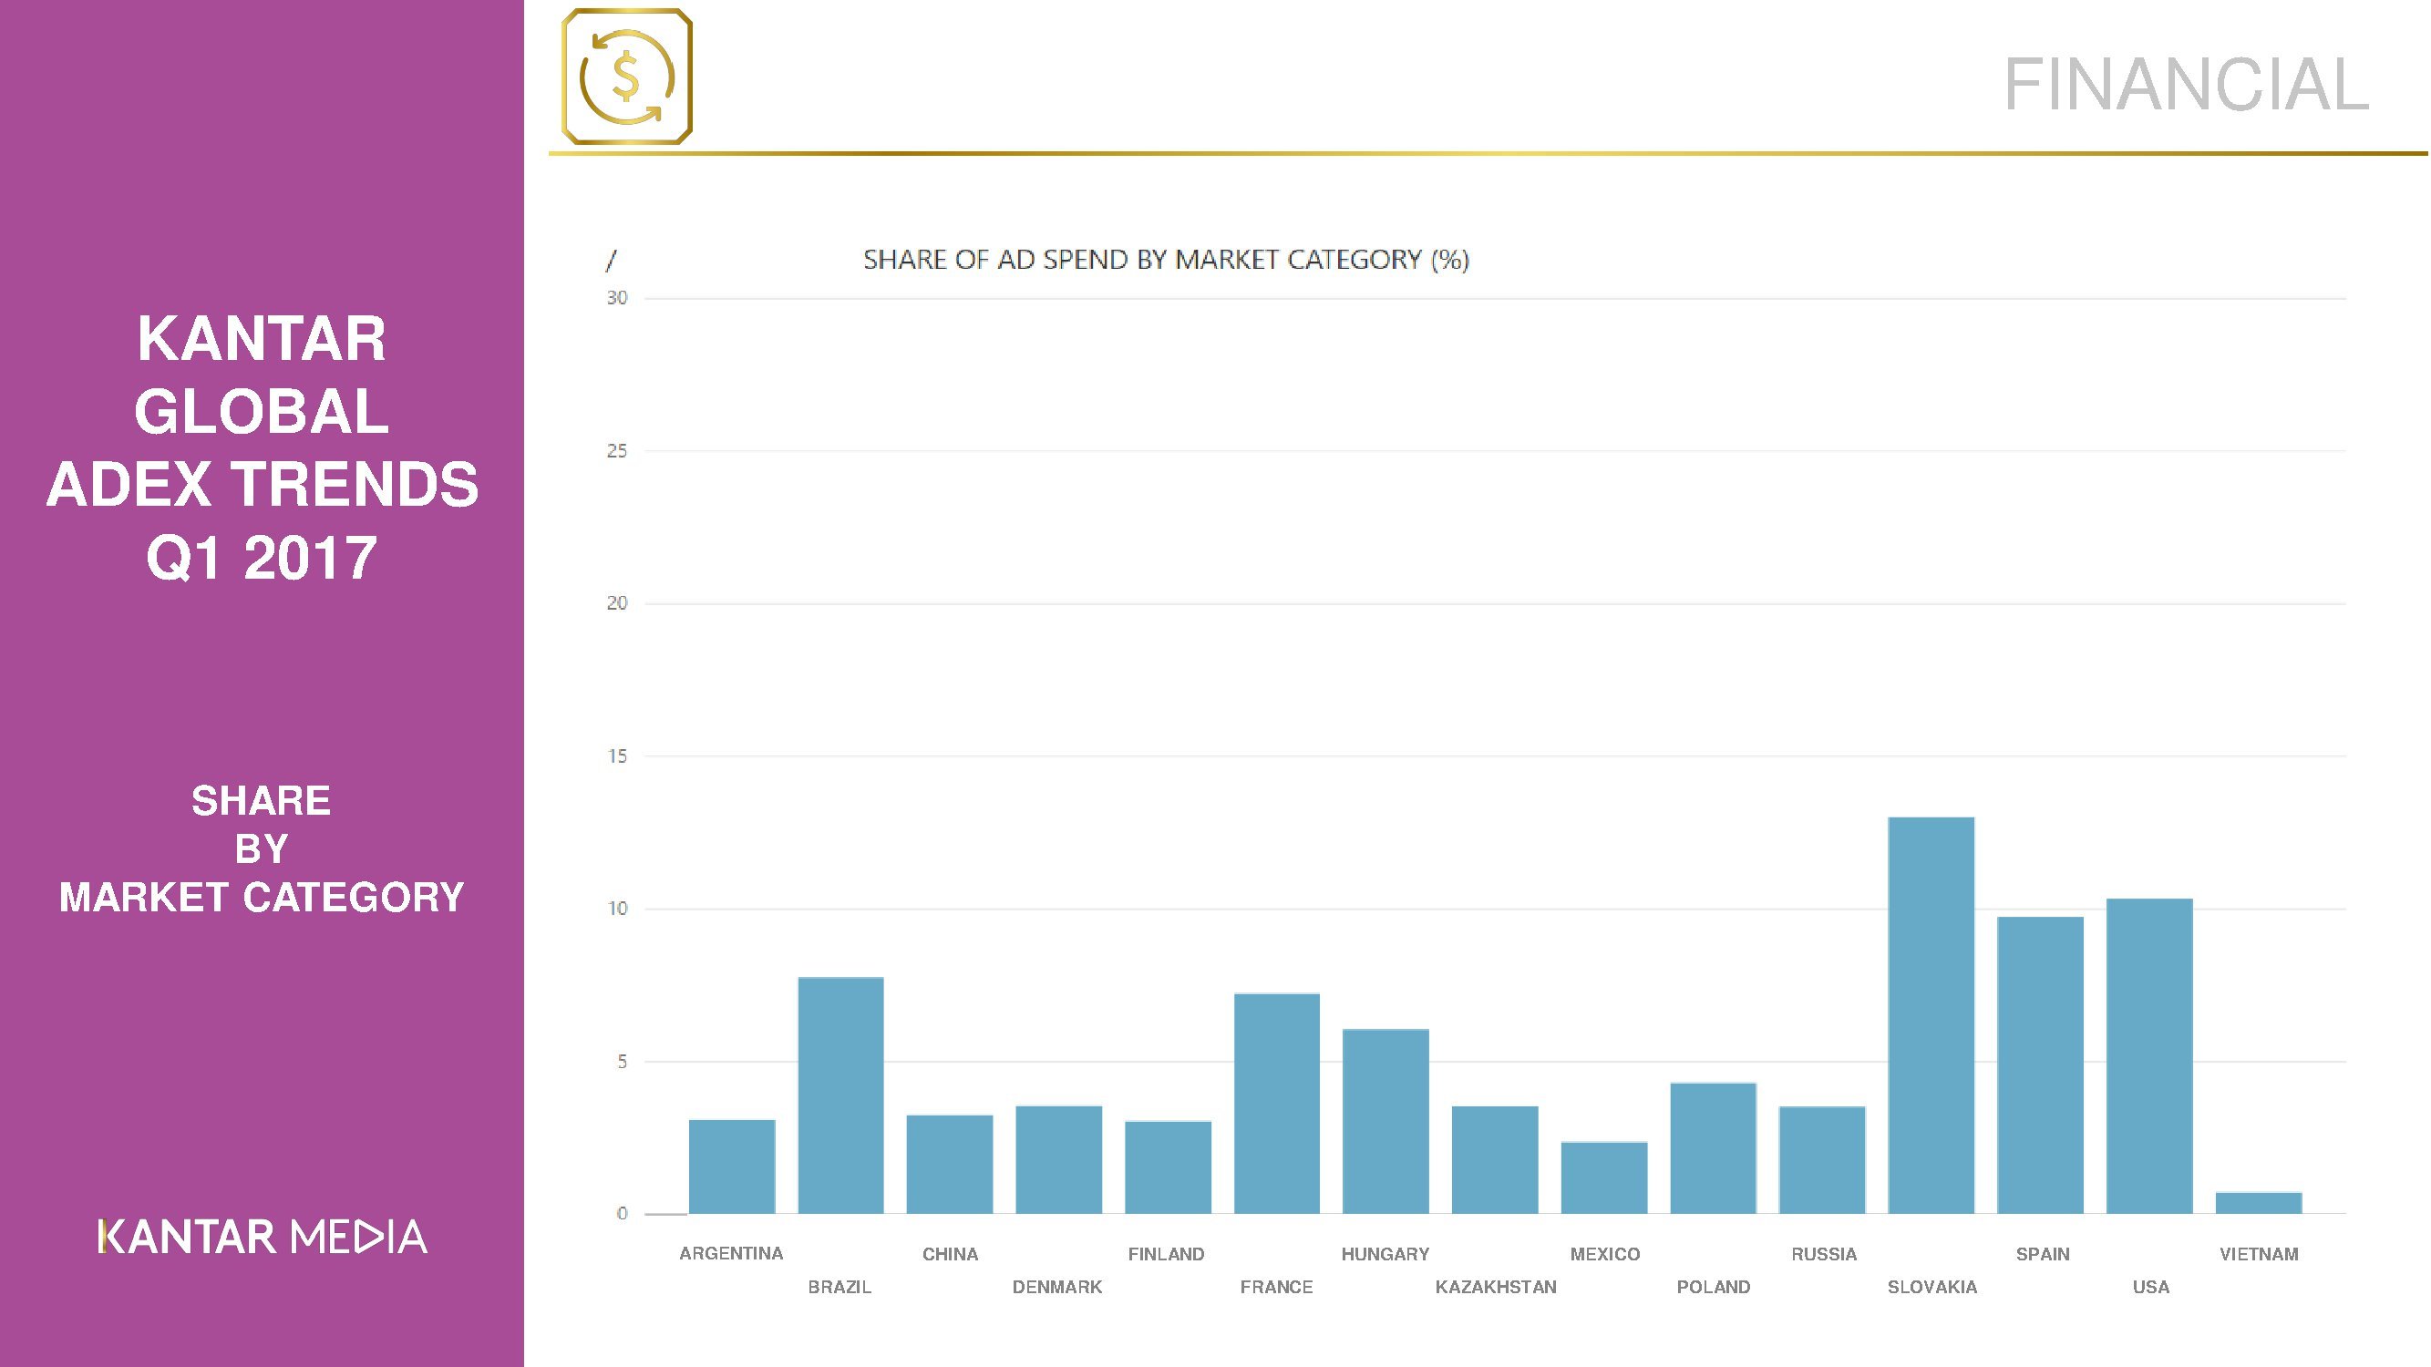Select the Slovakia bar

click(1931, 1015)
